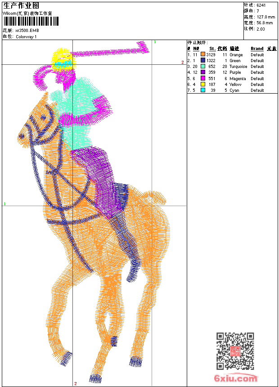Screen dimensions: 279x387
Task: Select the Magenta swatch beside 551
Action: 203,78
